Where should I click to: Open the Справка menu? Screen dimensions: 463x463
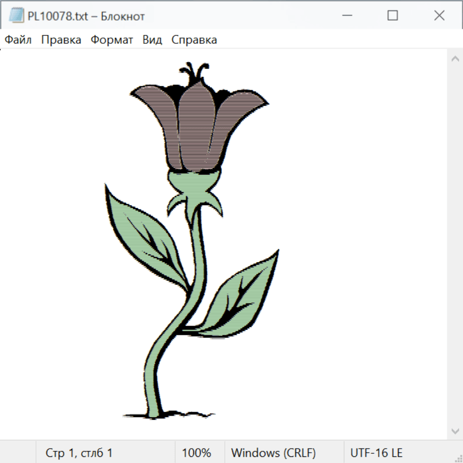coord(194,40)
